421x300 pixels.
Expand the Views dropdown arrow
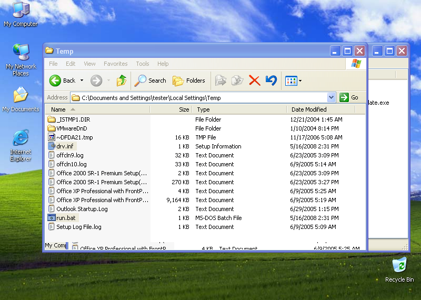[x=300, y=81]
